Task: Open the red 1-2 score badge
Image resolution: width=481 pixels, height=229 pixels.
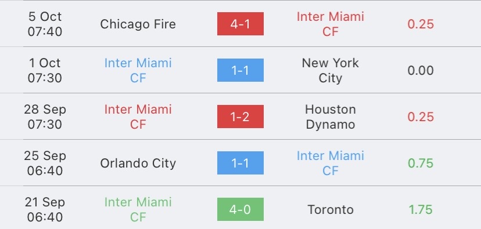Action: [240, 117]
